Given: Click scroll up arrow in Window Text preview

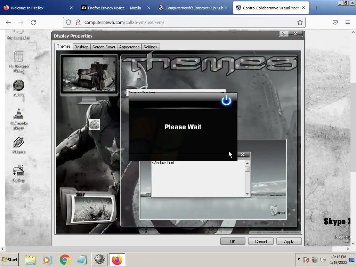Looking at the screenshot, I should click(247, 163).
